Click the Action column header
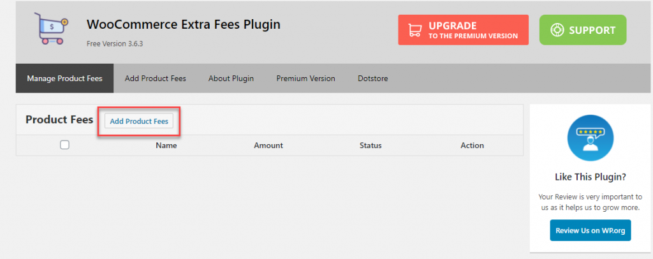This screenshot has height=259, width=653. point(473,145)
